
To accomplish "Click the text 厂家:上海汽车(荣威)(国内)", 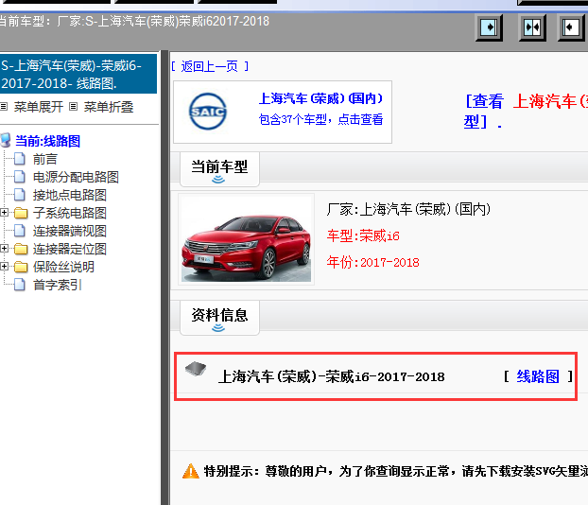I will click(x=408, y=209).
